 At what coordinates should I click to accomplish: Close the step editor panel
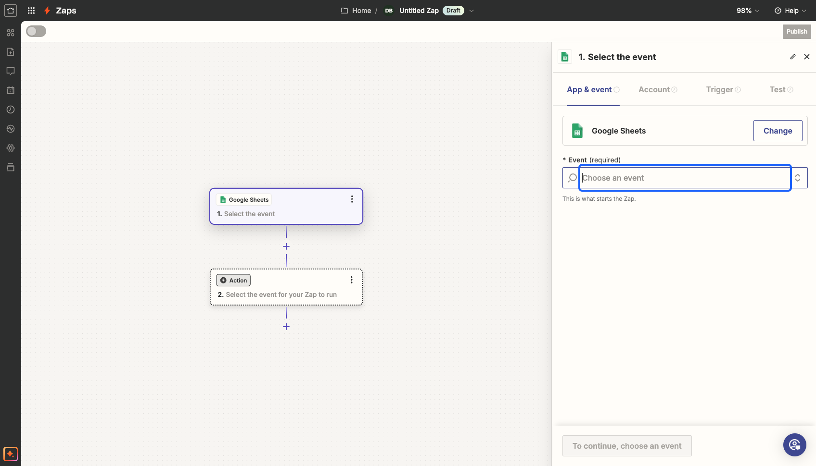coord(807,57)
